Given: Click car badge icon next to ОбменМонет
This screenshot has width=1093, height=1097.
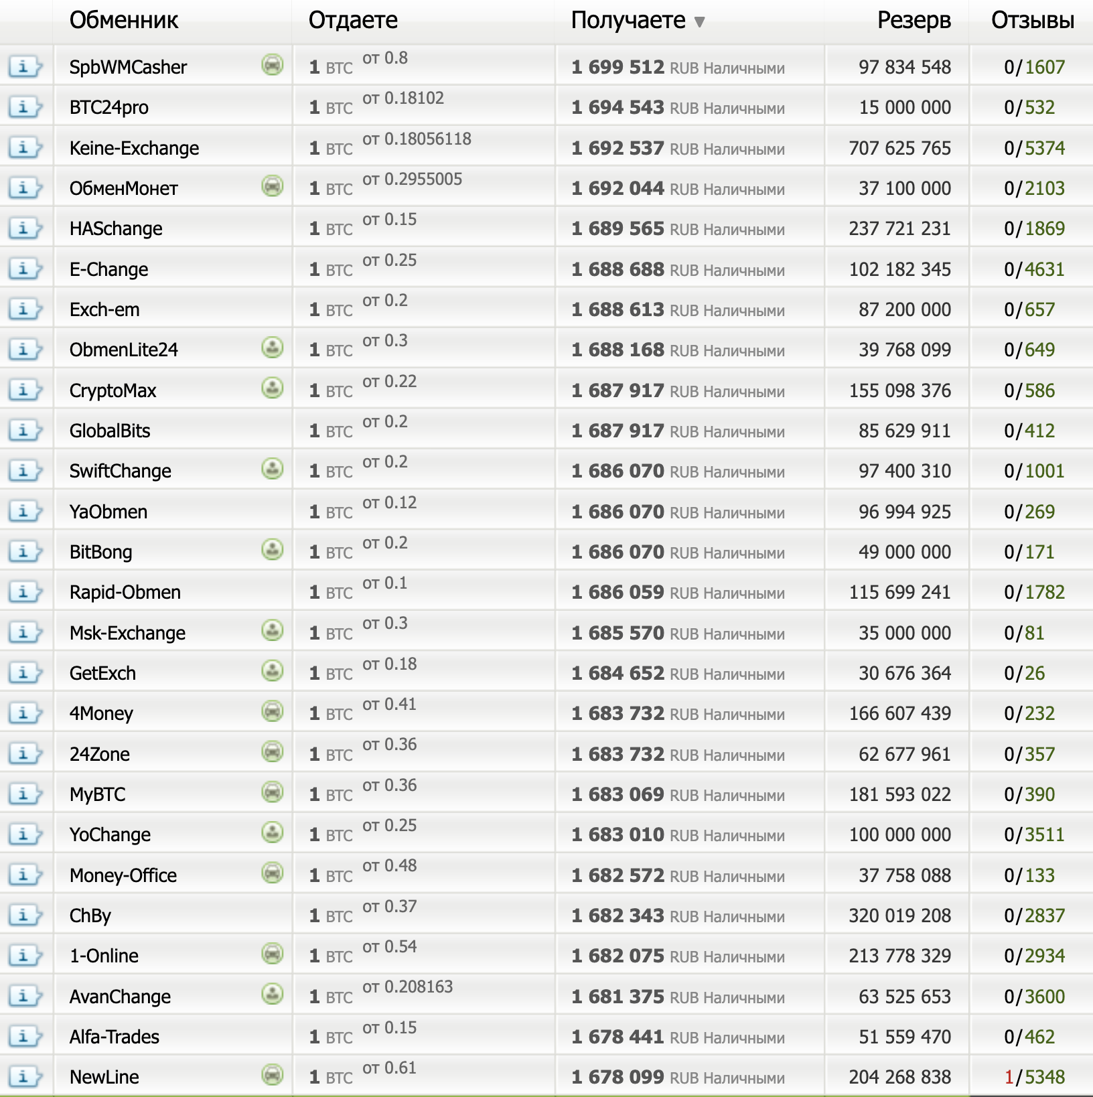Looking at the screenshot, I should click(273, 186).
